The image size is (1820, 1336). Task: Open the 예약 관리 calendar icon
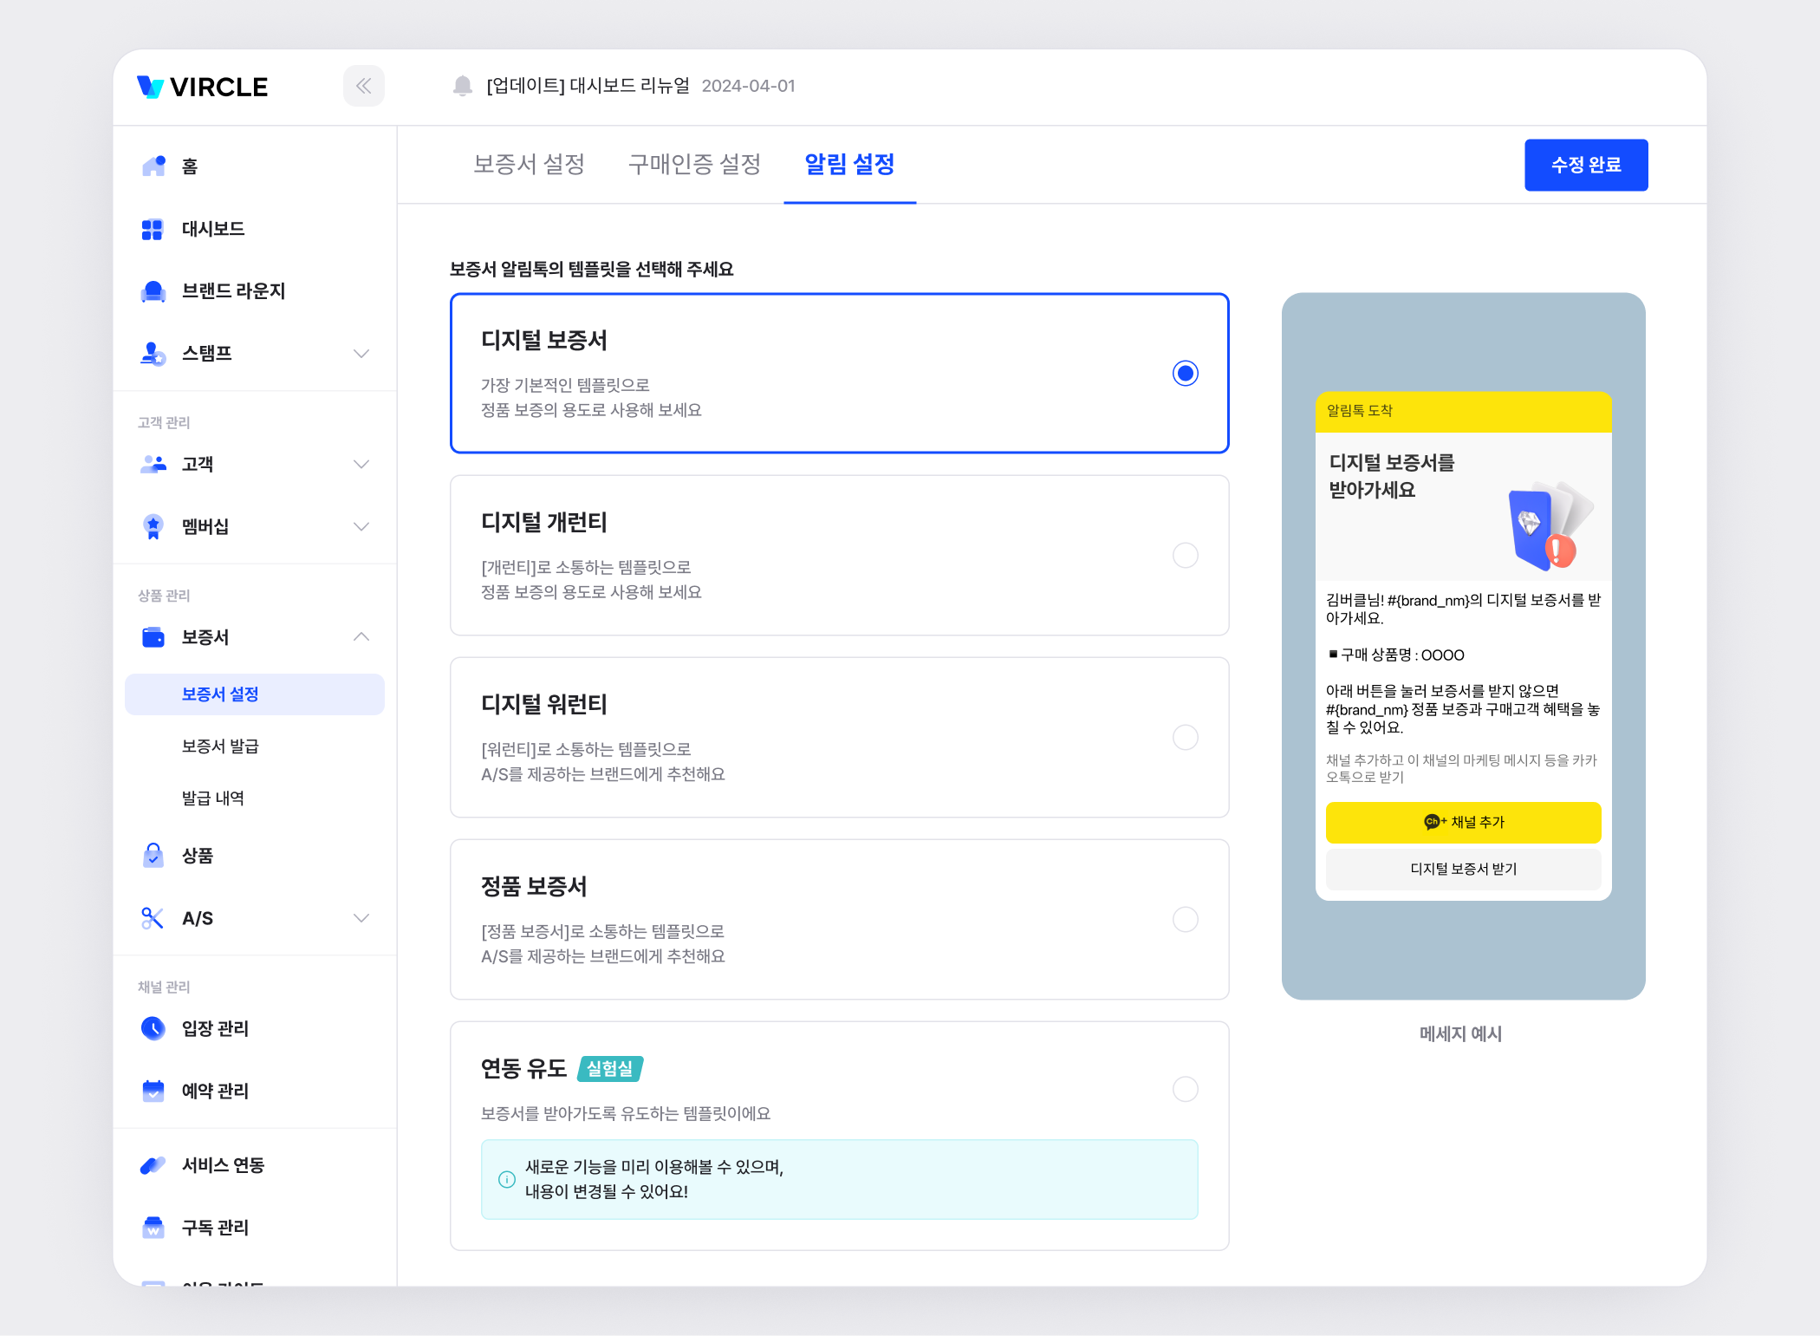point(153,1091)
